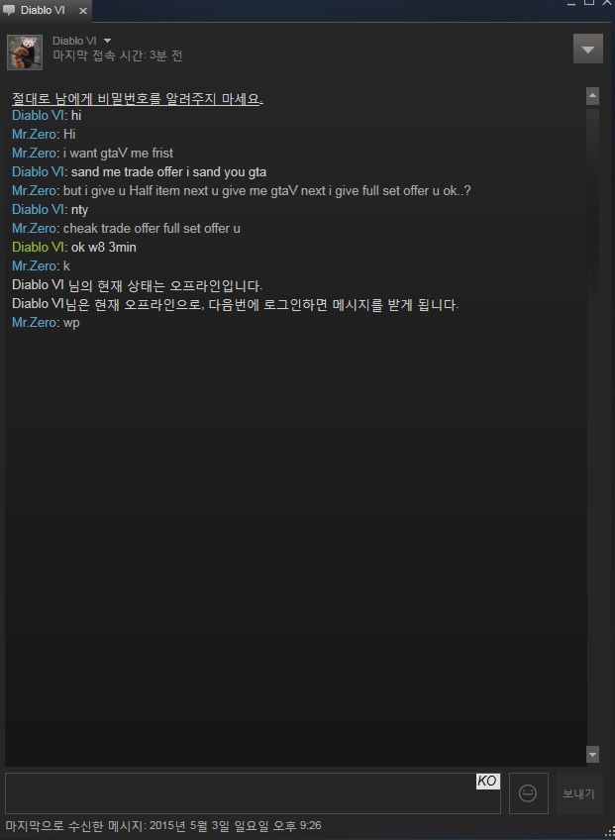Click the scroll up arrow of chat
This screenshot has width=615, height=840.
pyautogui.click(x=592, y=96)
